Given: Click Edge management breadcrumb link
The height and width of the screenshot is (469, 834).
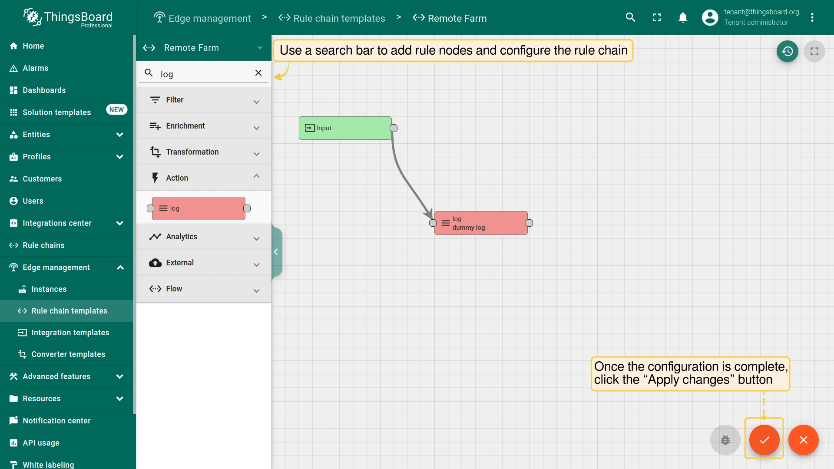Looking at the screenshot, I should coord(209,18).
